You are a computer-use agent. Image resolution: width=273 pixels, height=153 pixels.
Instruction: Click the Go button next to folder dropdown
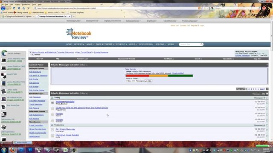149,81
